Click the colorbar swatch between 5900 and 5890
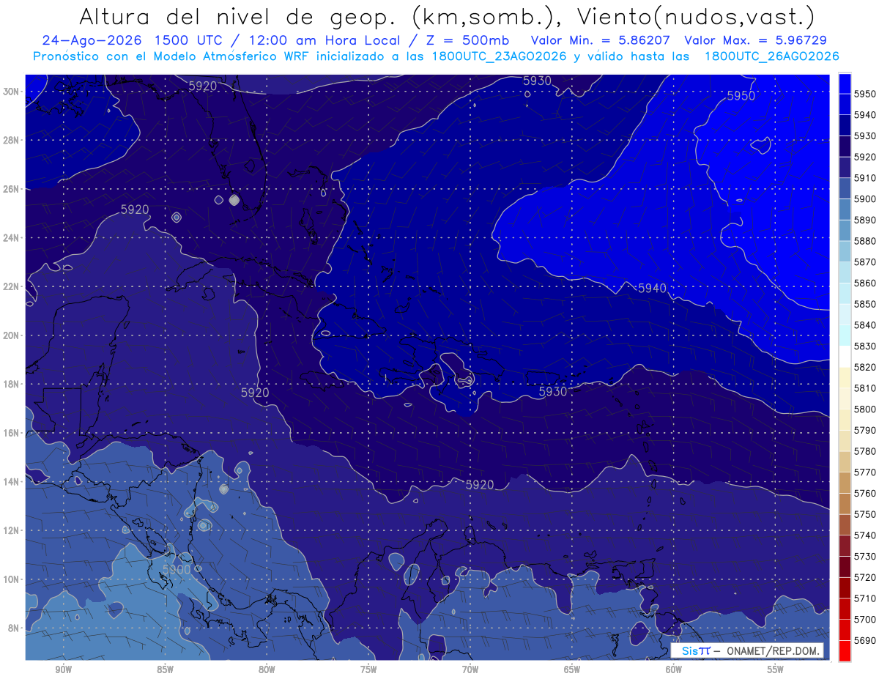879x679 pixels. click(845, 209)
